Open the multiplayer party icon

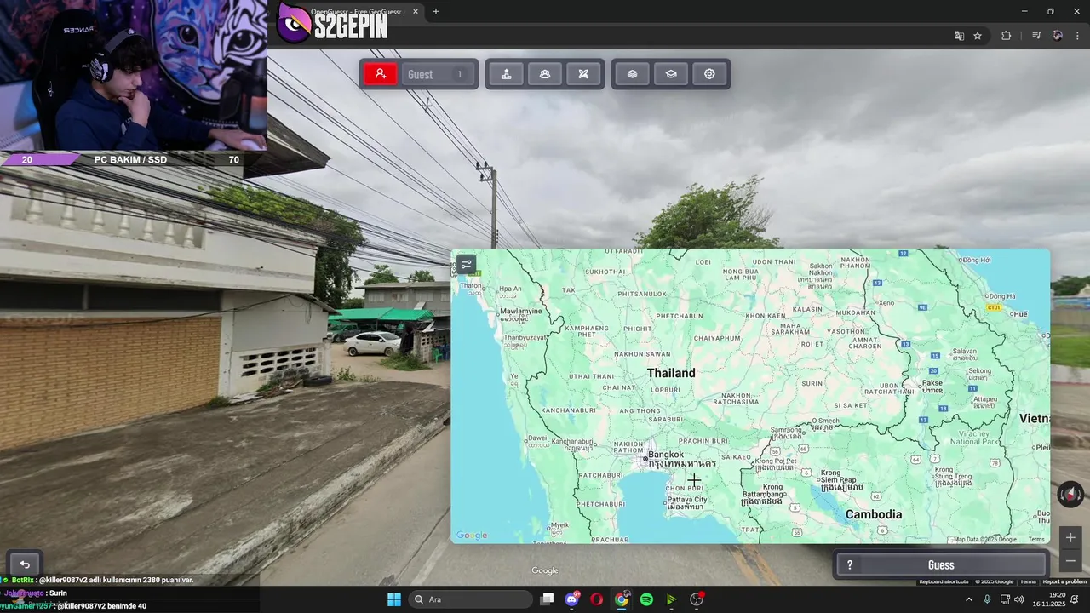pos(545,74)
